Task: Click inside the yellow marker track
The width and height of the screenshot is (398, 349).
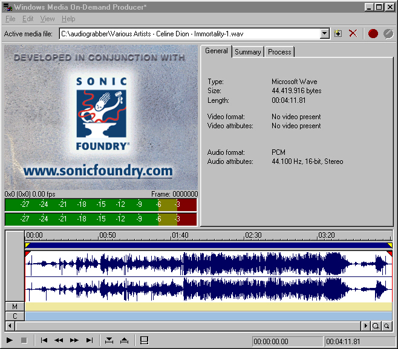Action: 209,307
